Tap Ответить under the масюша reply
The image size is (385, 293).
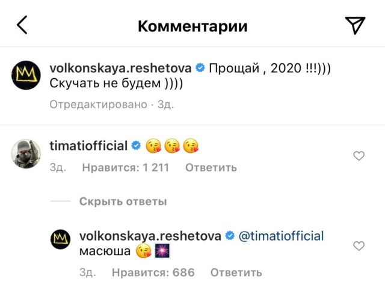pos(236,273)
